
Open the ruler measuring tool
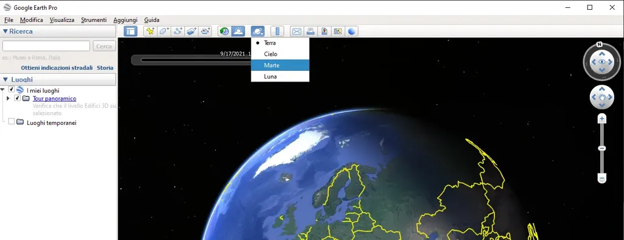[277, 31]
